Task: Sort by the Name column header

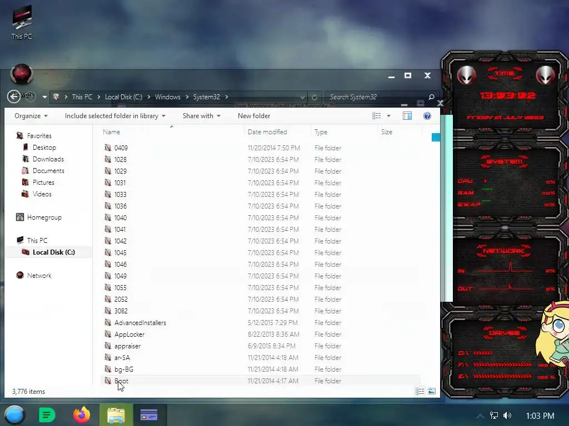Action: 111,132
